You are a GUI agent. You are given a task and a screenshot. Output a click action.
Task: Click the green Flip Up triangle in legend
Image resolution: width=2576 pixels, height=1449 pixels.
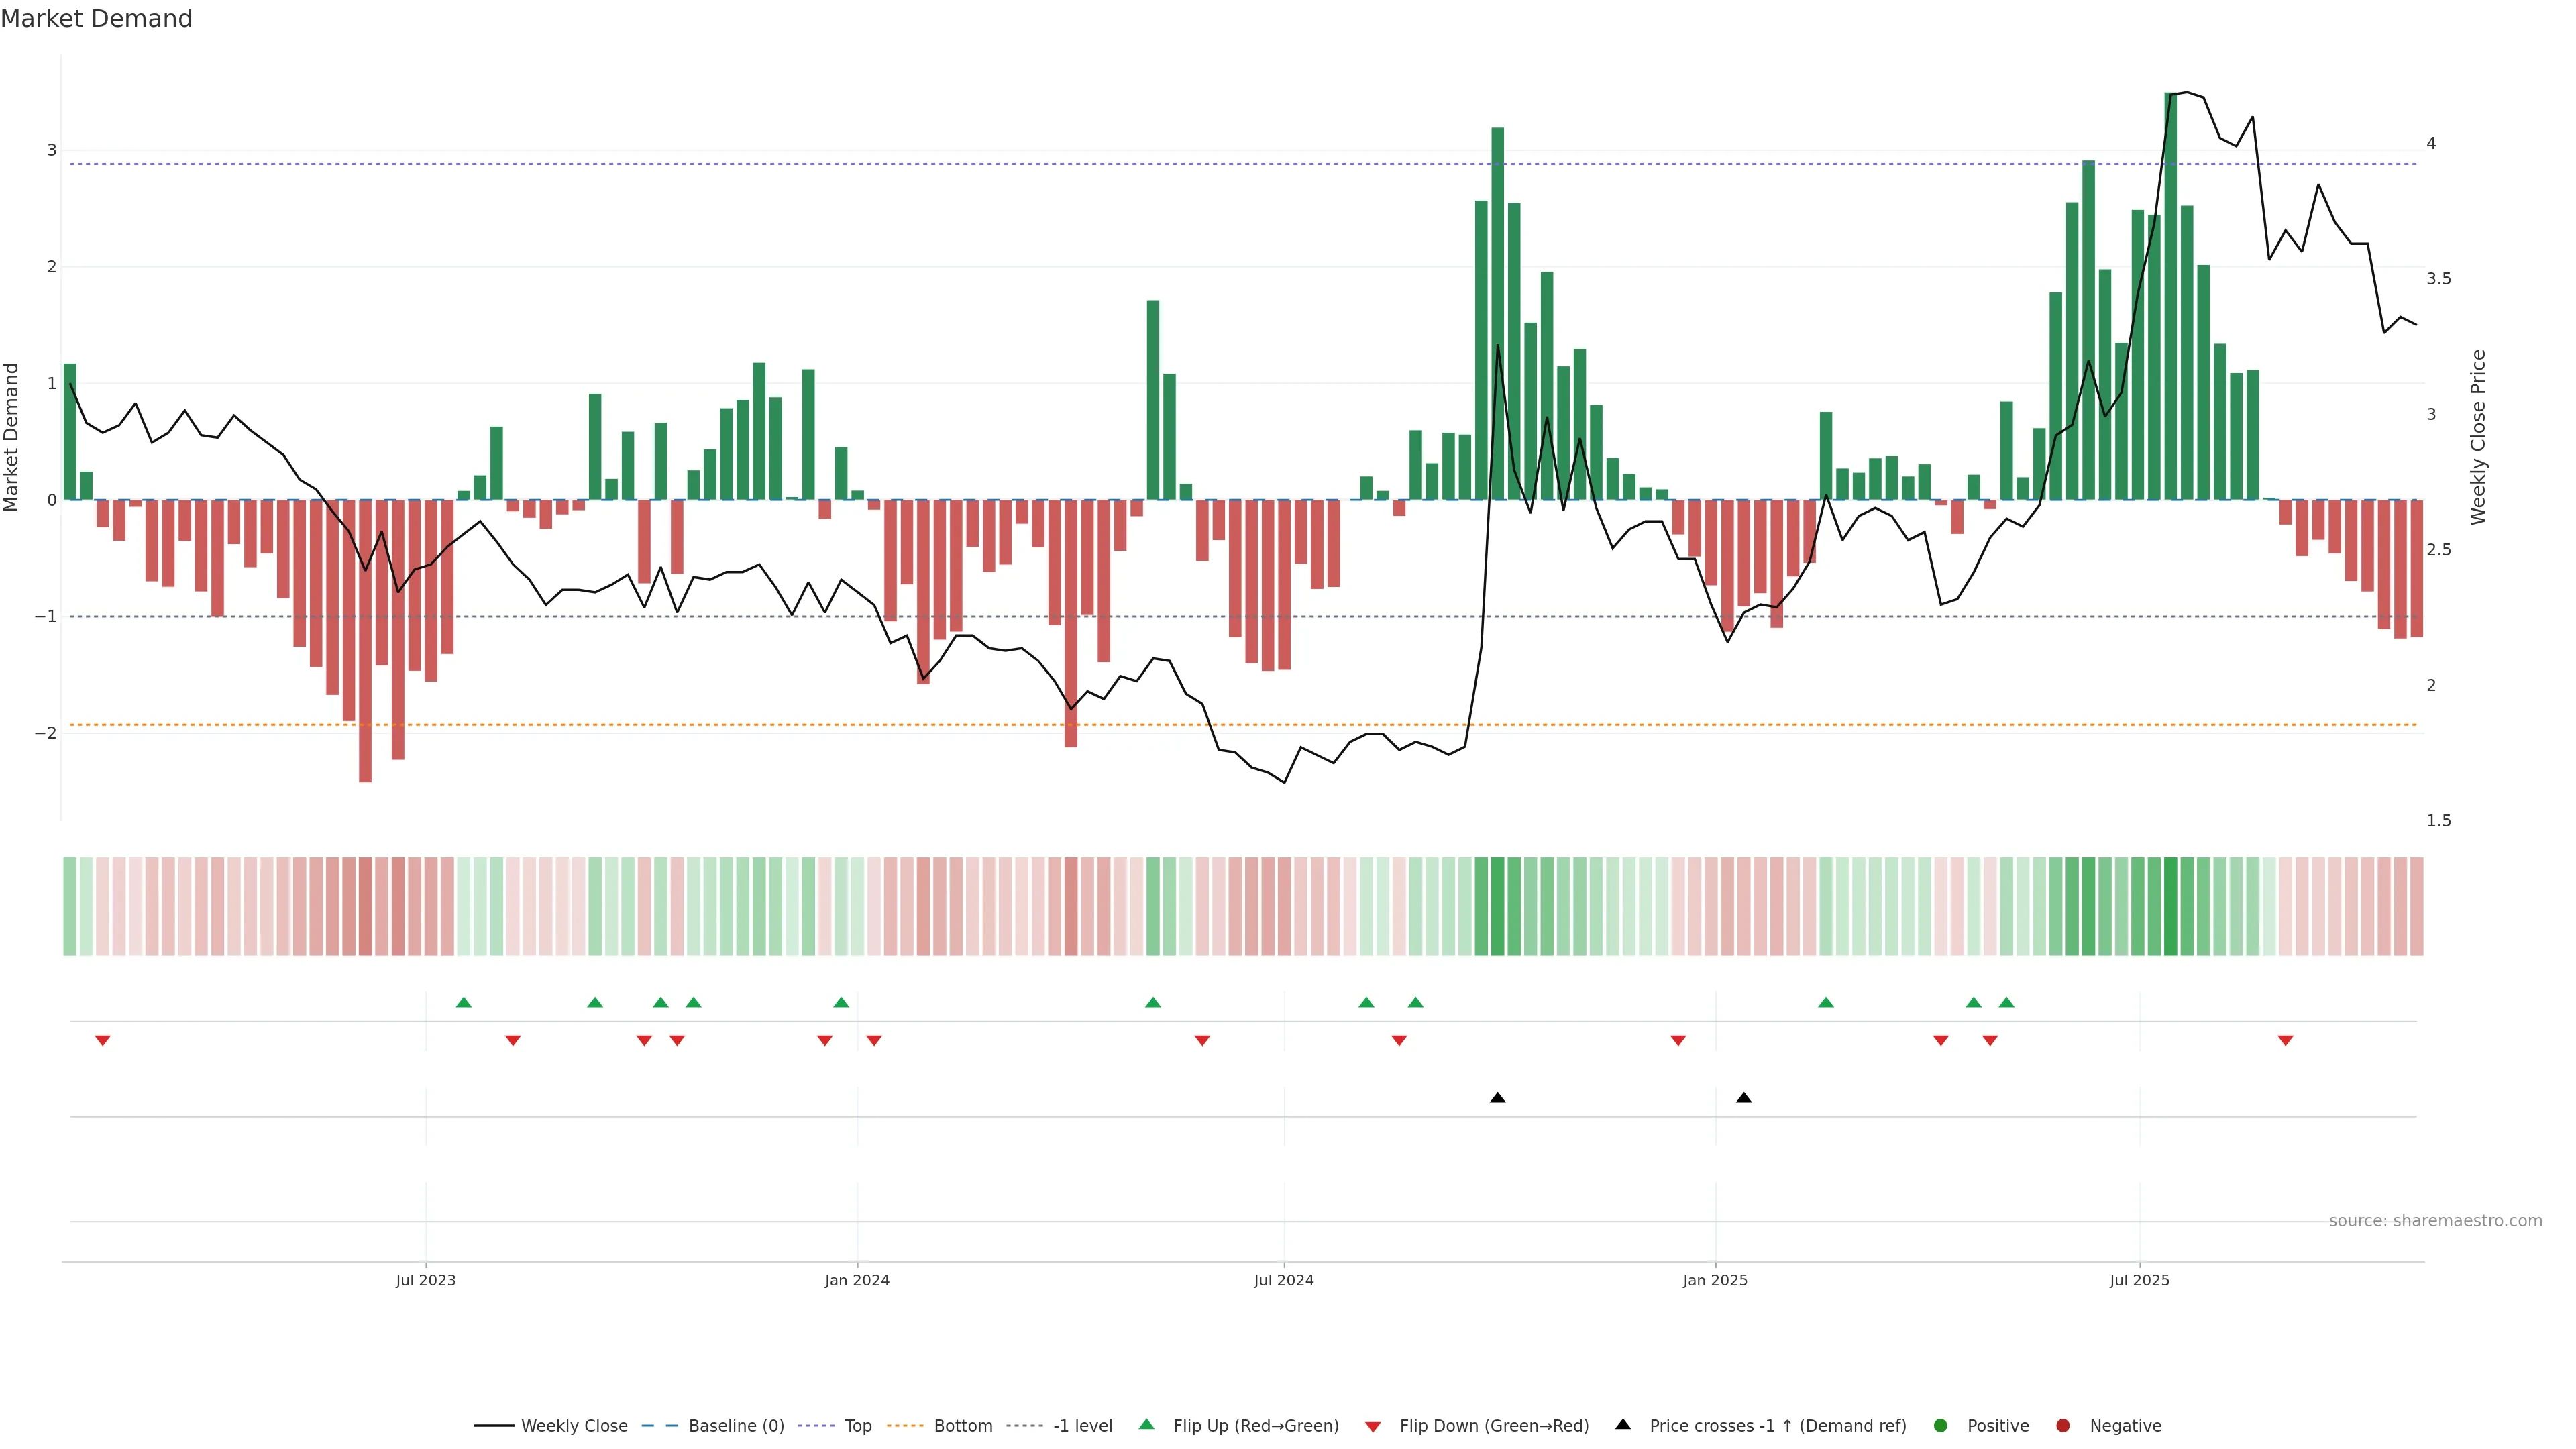pyautogui.click(x=1147, y=1424)
